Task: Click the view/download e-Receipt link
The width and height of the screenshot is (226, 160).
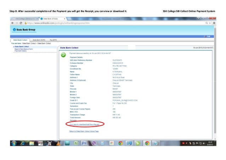Action: point(84,124)
